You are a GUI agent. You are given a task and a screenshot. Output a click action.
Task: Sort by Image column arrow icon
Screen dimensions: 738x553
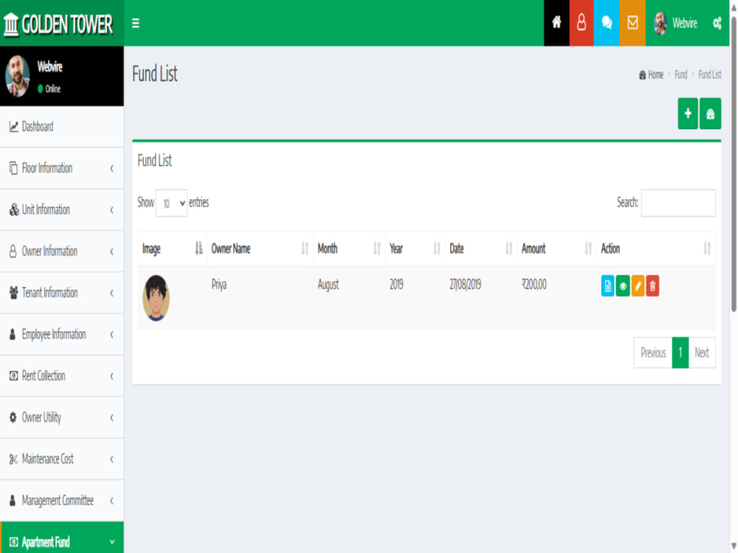(199, 248)
